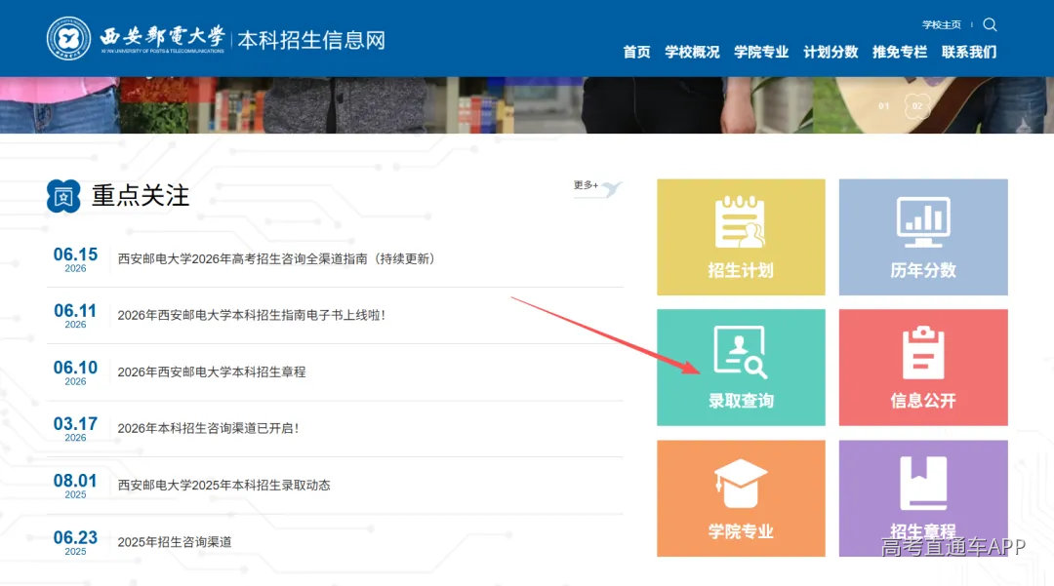Open the 信息公开 tile
This screenshot has width=1054, height=586.
[923, 368]
